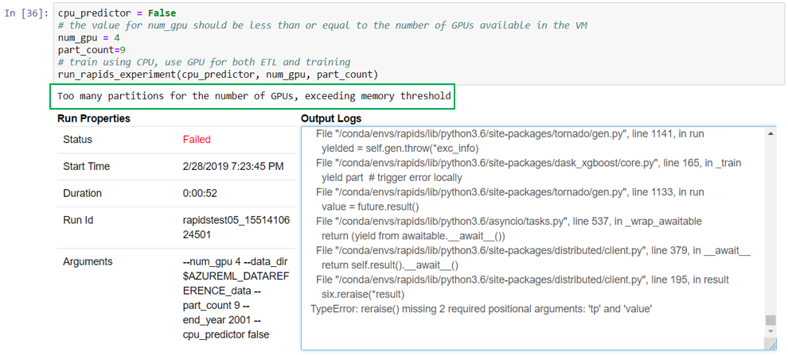Click the Output Logs scroll down arrow

click(770, 332)
